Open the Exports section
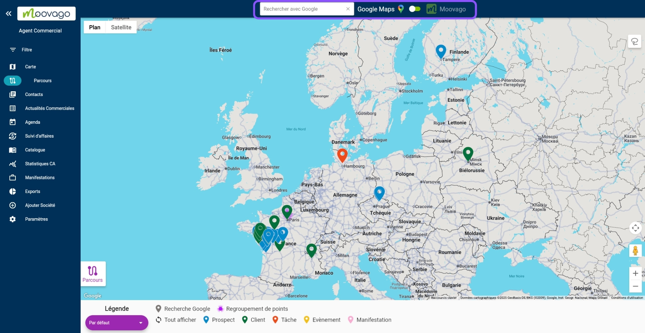The image size is (645, 333). pos(33,191)
